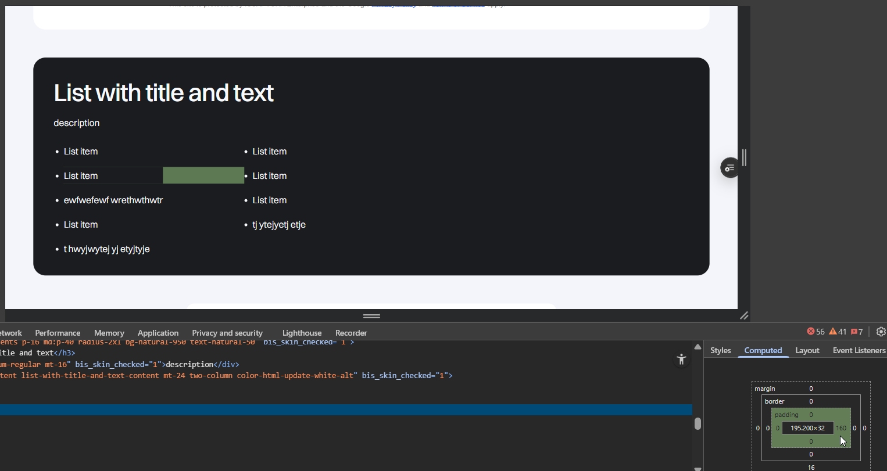Click the accessibility tree toggle button
This screenshot has width=887, height=471.
pos(681,359)
